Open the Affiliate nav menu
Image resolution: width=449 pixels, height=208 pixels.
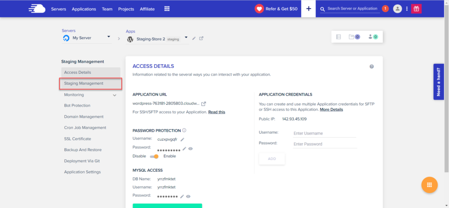pyautogui.click(x=147, y=9)
